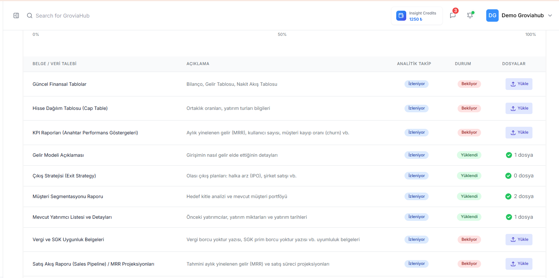Click Yüklendi status for Çıkış Stratejisi
This screenshot has height=278, width=559.
point(469,176)
